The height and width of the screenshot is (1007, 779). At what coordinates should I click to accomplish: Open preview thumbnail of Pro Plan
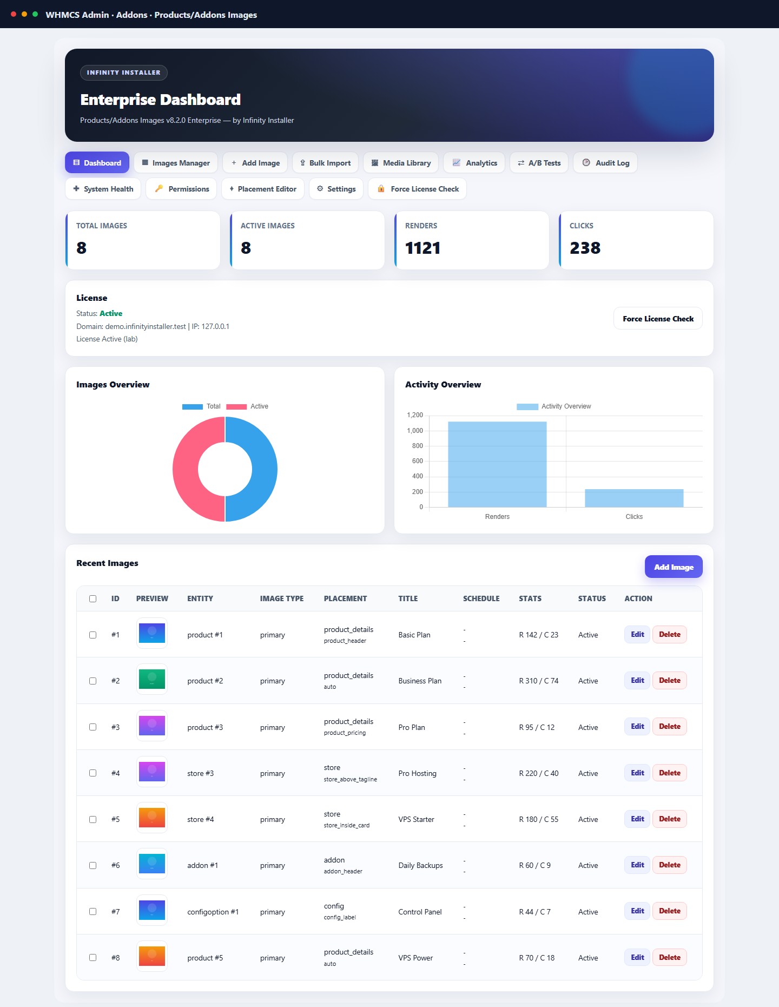[152, 726]
